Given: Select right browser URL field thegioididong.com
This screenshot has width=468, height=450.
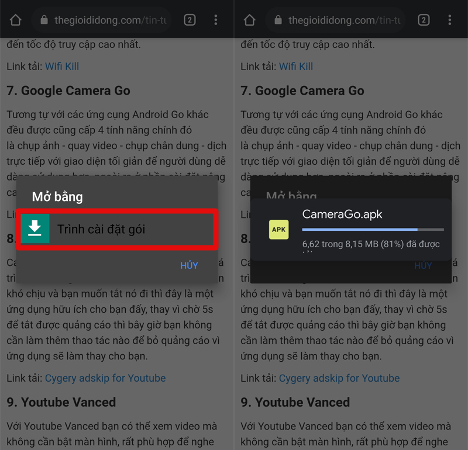Looking at the screenshot, I should (335, 20).
